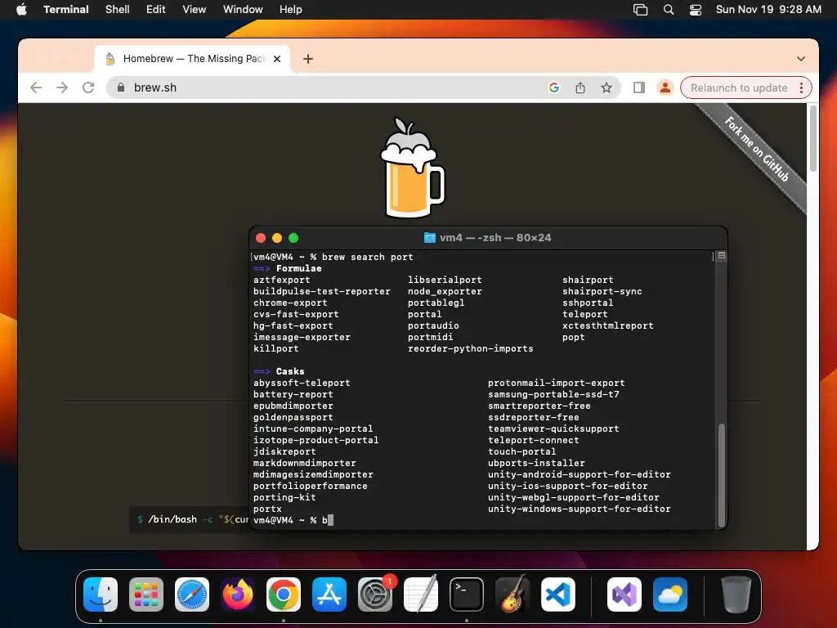Open Chrome three-dot menu
This screenshot has height=628, width=837.
pos(801,87)
